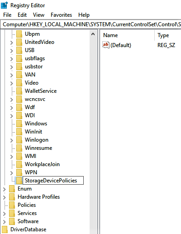Expand the usbstor key

(12, 67)
